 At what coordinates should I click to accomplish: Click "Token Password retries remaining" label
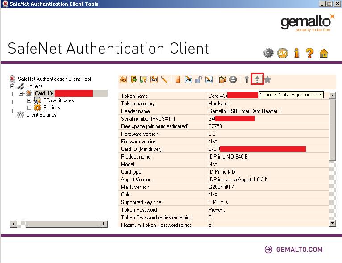pyautogui.click(x=157, y=217)
